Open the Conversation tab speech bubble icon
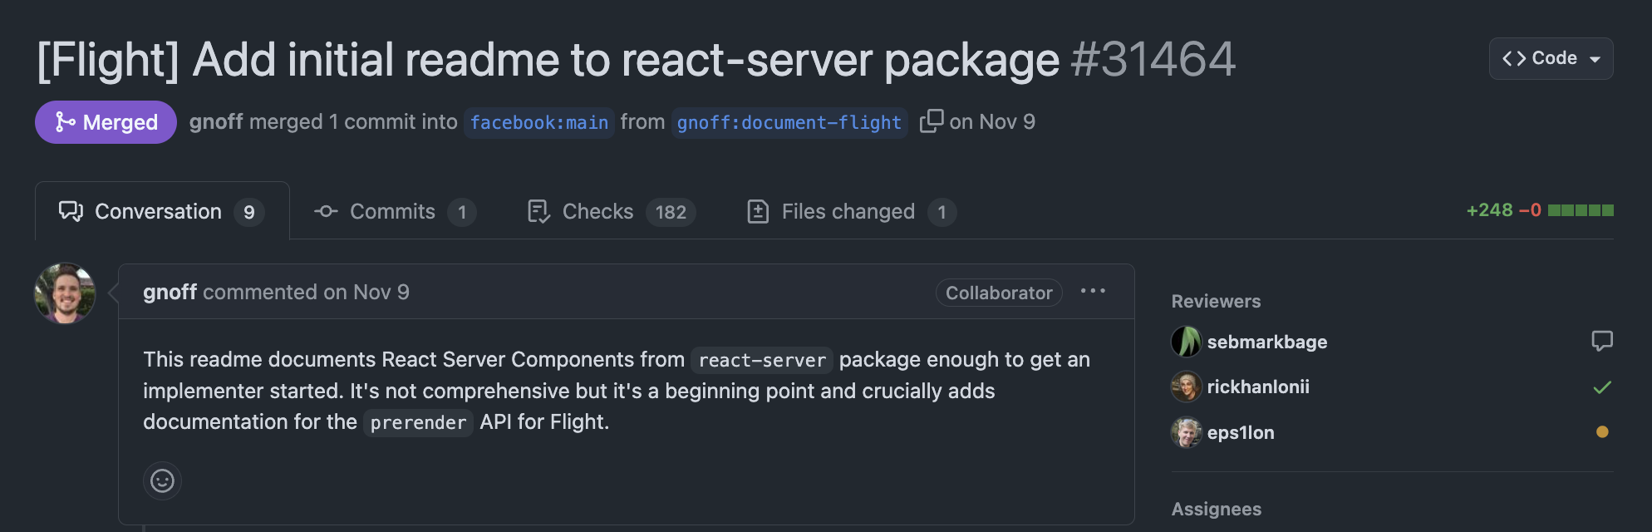The image size is (1652, 532). pyautogui.click(x=70, y=211)
